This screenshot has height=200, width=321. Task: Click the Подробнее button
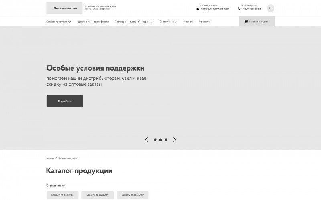[65, 101]
